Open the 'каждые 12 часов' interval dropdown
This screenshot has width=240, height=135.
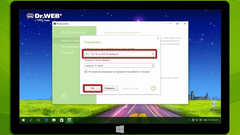[119, 66]
